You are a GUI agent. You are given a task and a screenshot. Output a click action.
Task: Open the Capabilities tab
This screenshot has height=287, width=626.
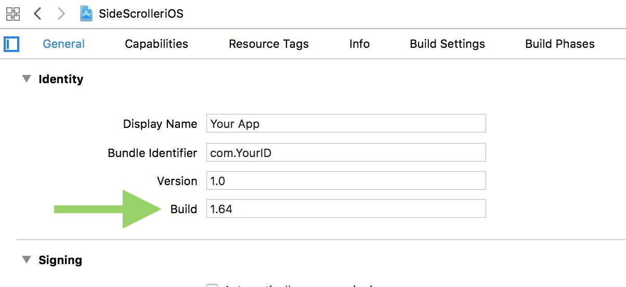point(156,44)
